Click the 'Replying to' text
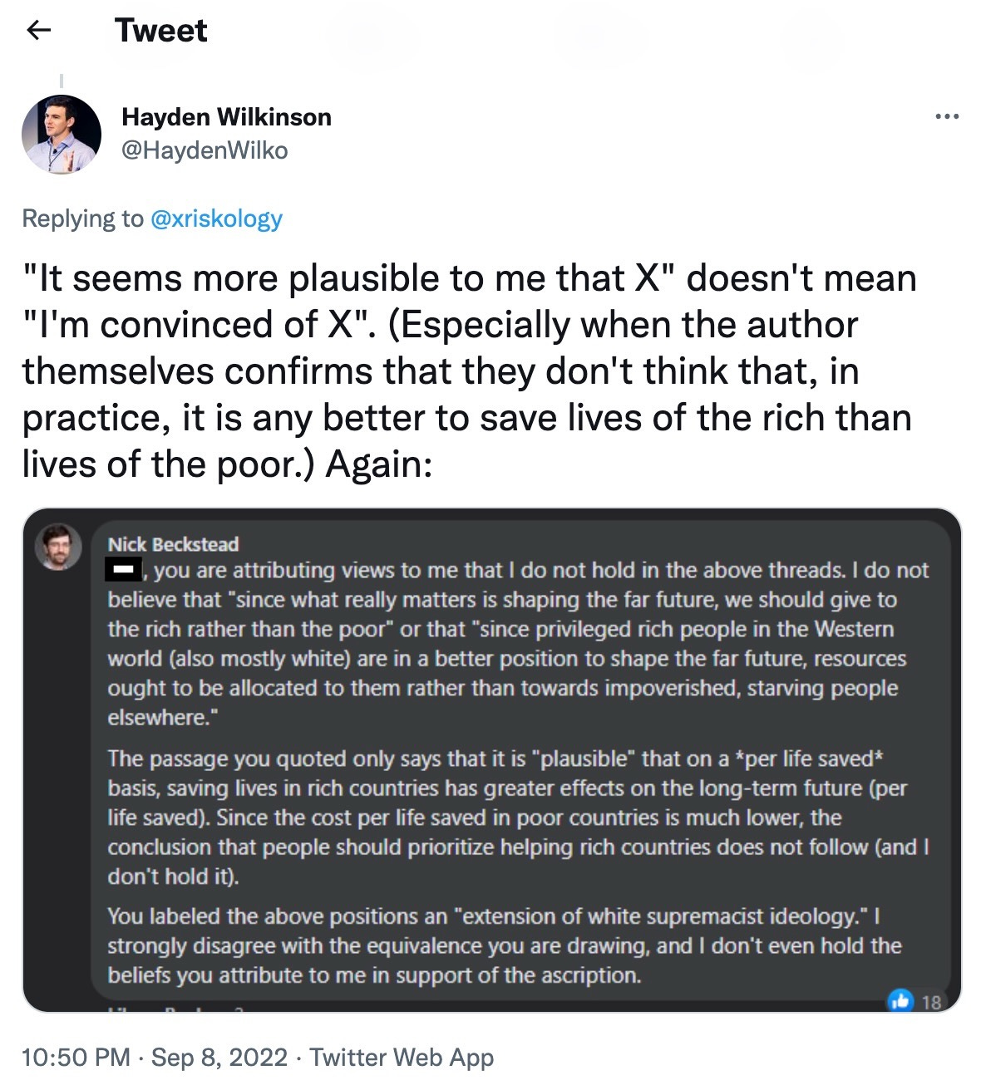The image size is (981, 1090). point(83,218)
